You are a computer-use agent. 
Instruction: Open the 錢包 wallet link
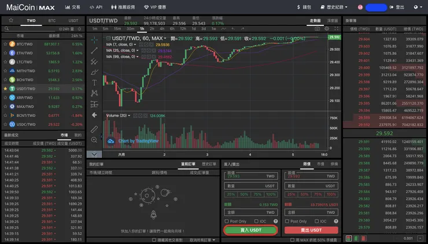pos(304,7)
